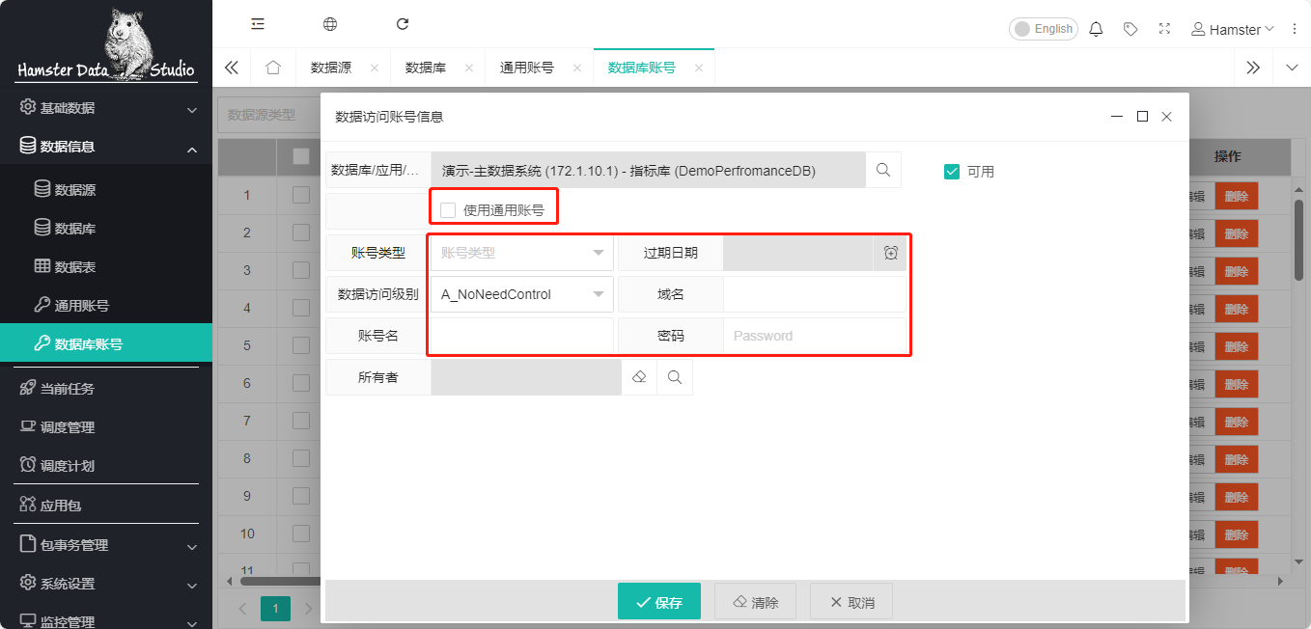Image resolution: width=1311 pixels, height=629 pixels.
Task: Open 数据源 in the sidebar
Action: (x=106, y=190)
